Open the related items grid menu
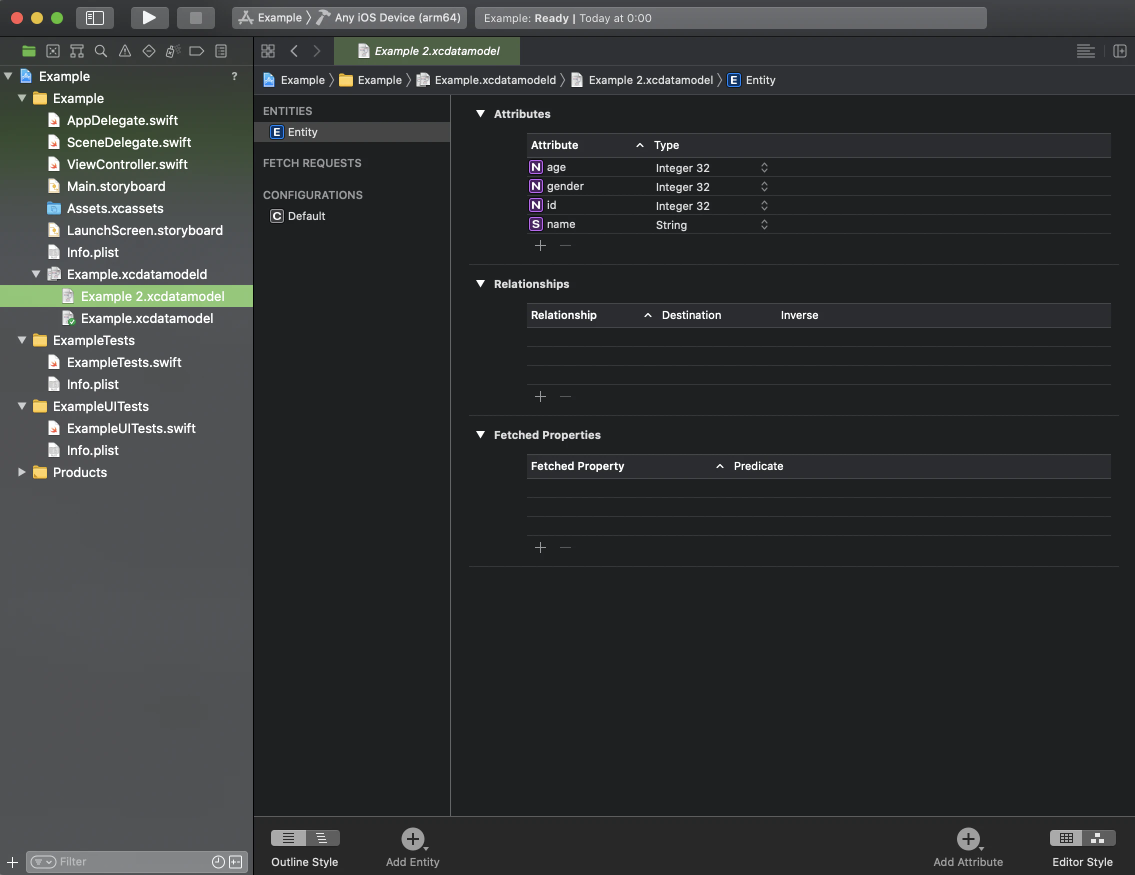 [267, 51]
